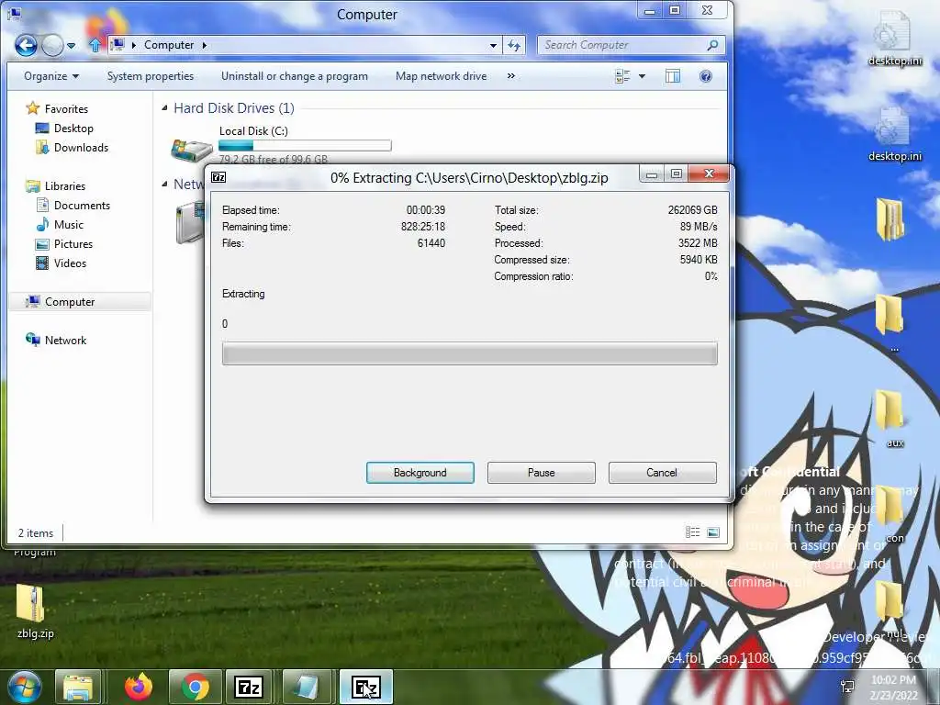
Task: Open the Documents library
Action: point(82,205)
